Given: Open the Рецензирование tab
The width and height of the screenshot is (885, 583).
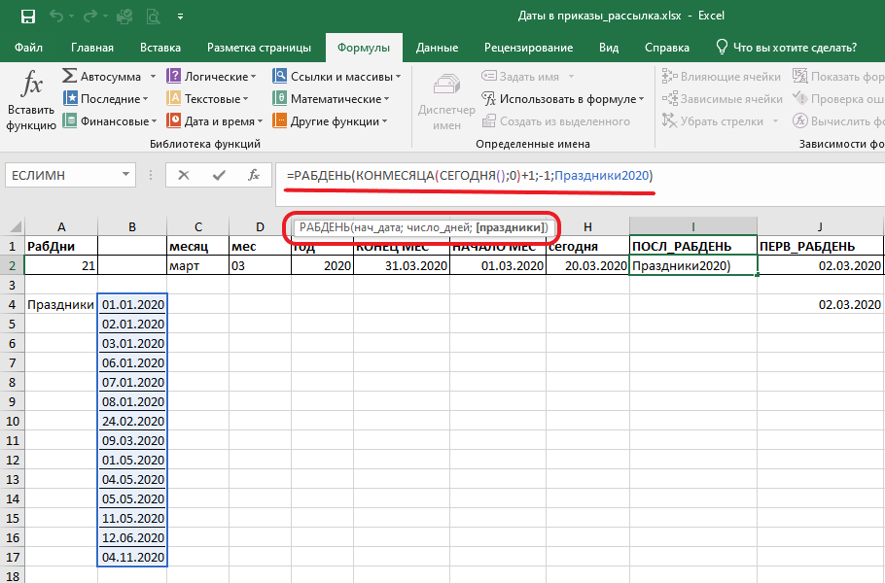Looking at the screenshot, I should coord(528,48).
